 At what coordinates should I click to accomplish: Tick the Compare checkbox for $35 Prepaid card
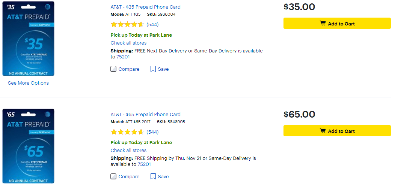pyautogui.click(x=113, y=69)
